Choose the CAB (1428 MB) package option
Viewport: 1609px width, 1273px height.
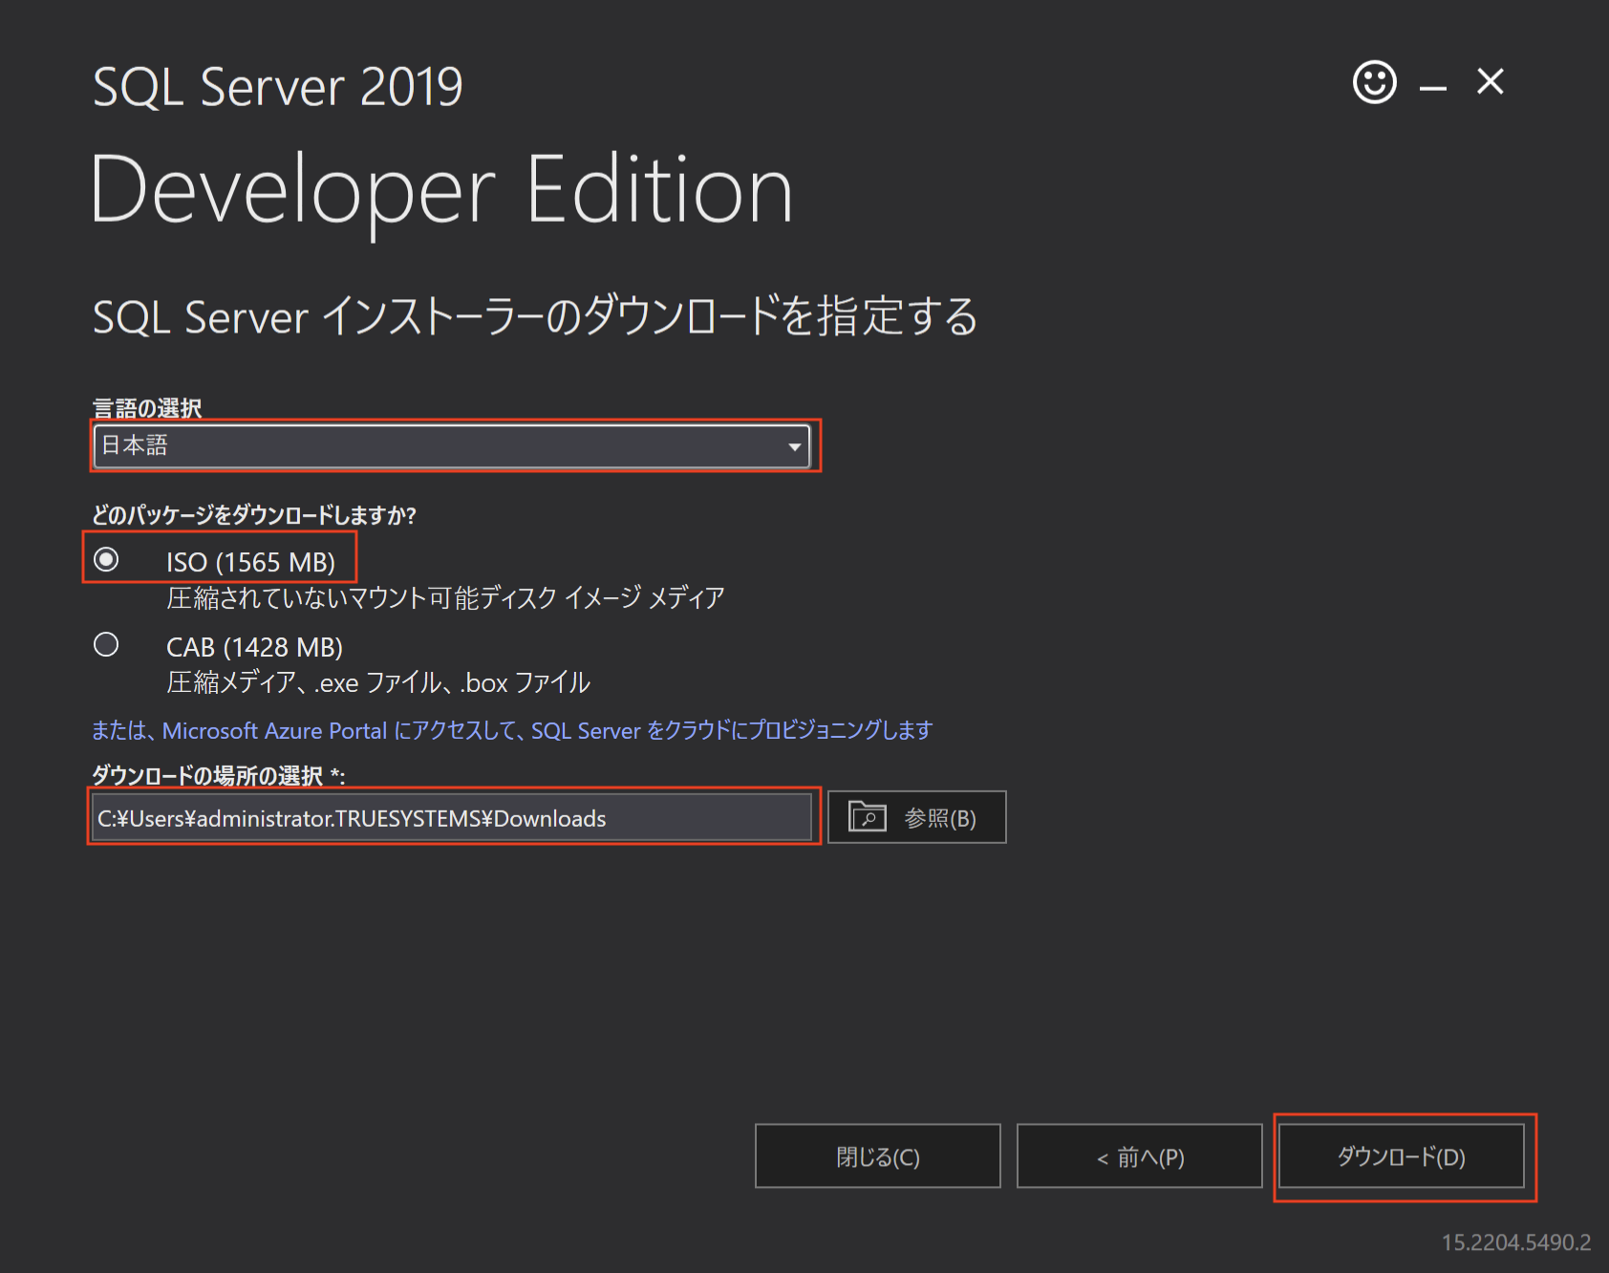click(106, 645)
